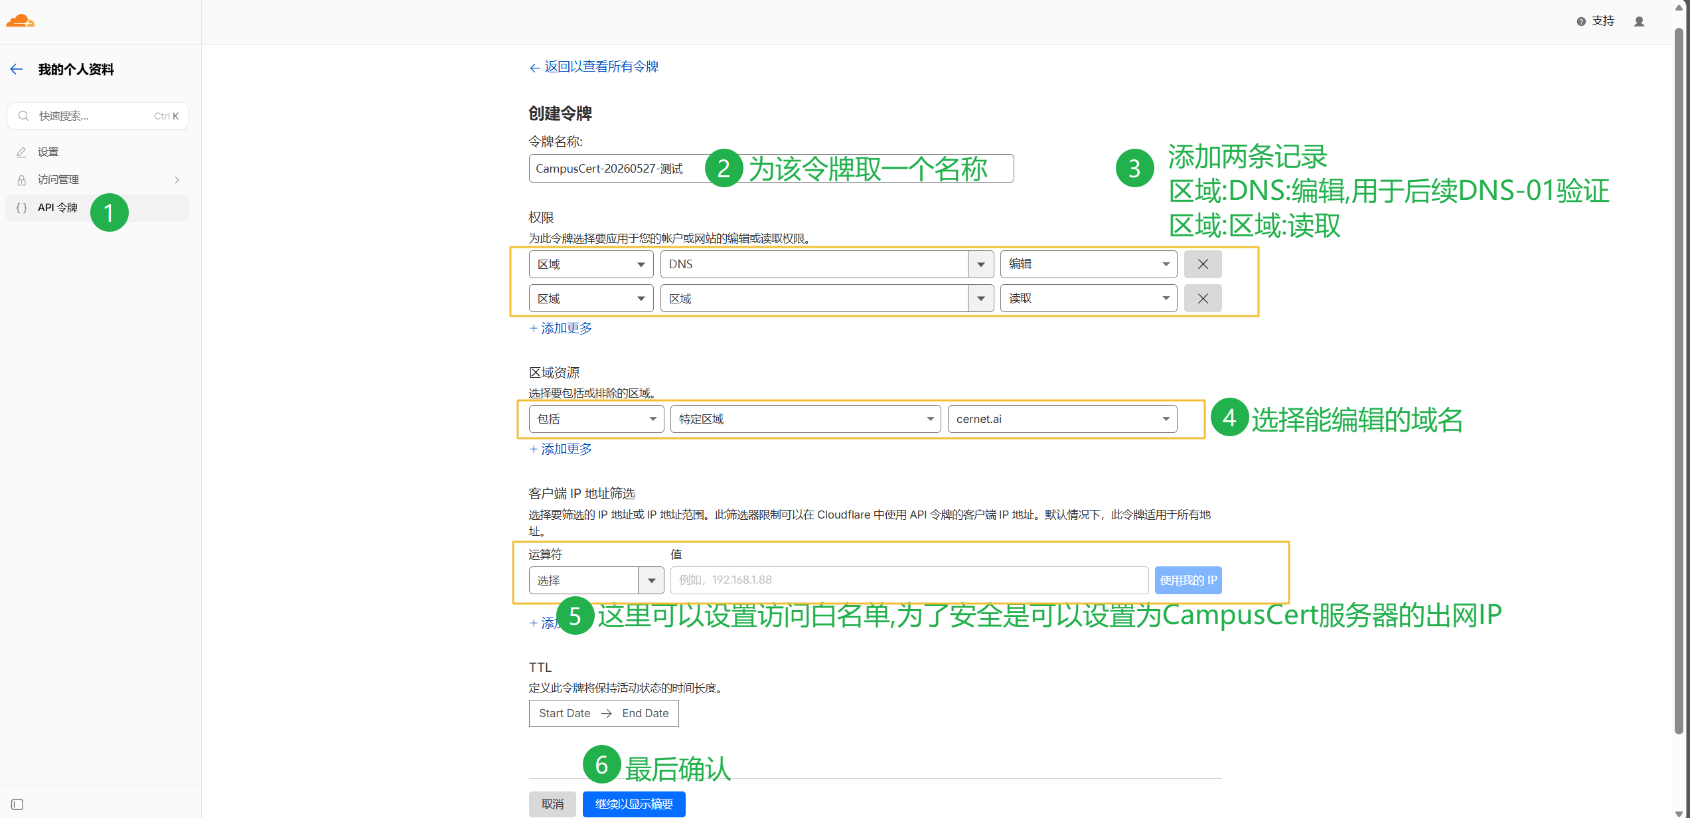Focus the 快速搜索 box
Screen dimensions: 1690x818
(x=98, y=116)
